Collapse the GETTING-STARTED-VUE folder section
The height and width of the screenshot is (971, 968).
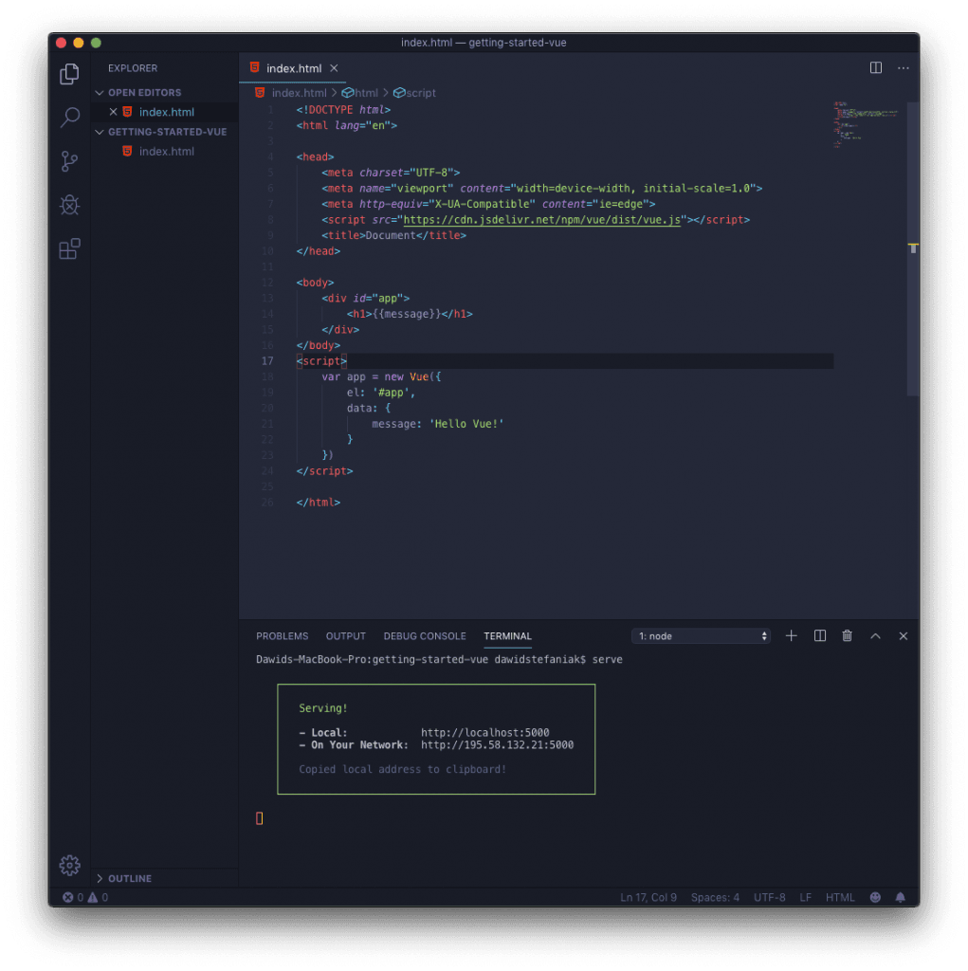pos(99,132)
